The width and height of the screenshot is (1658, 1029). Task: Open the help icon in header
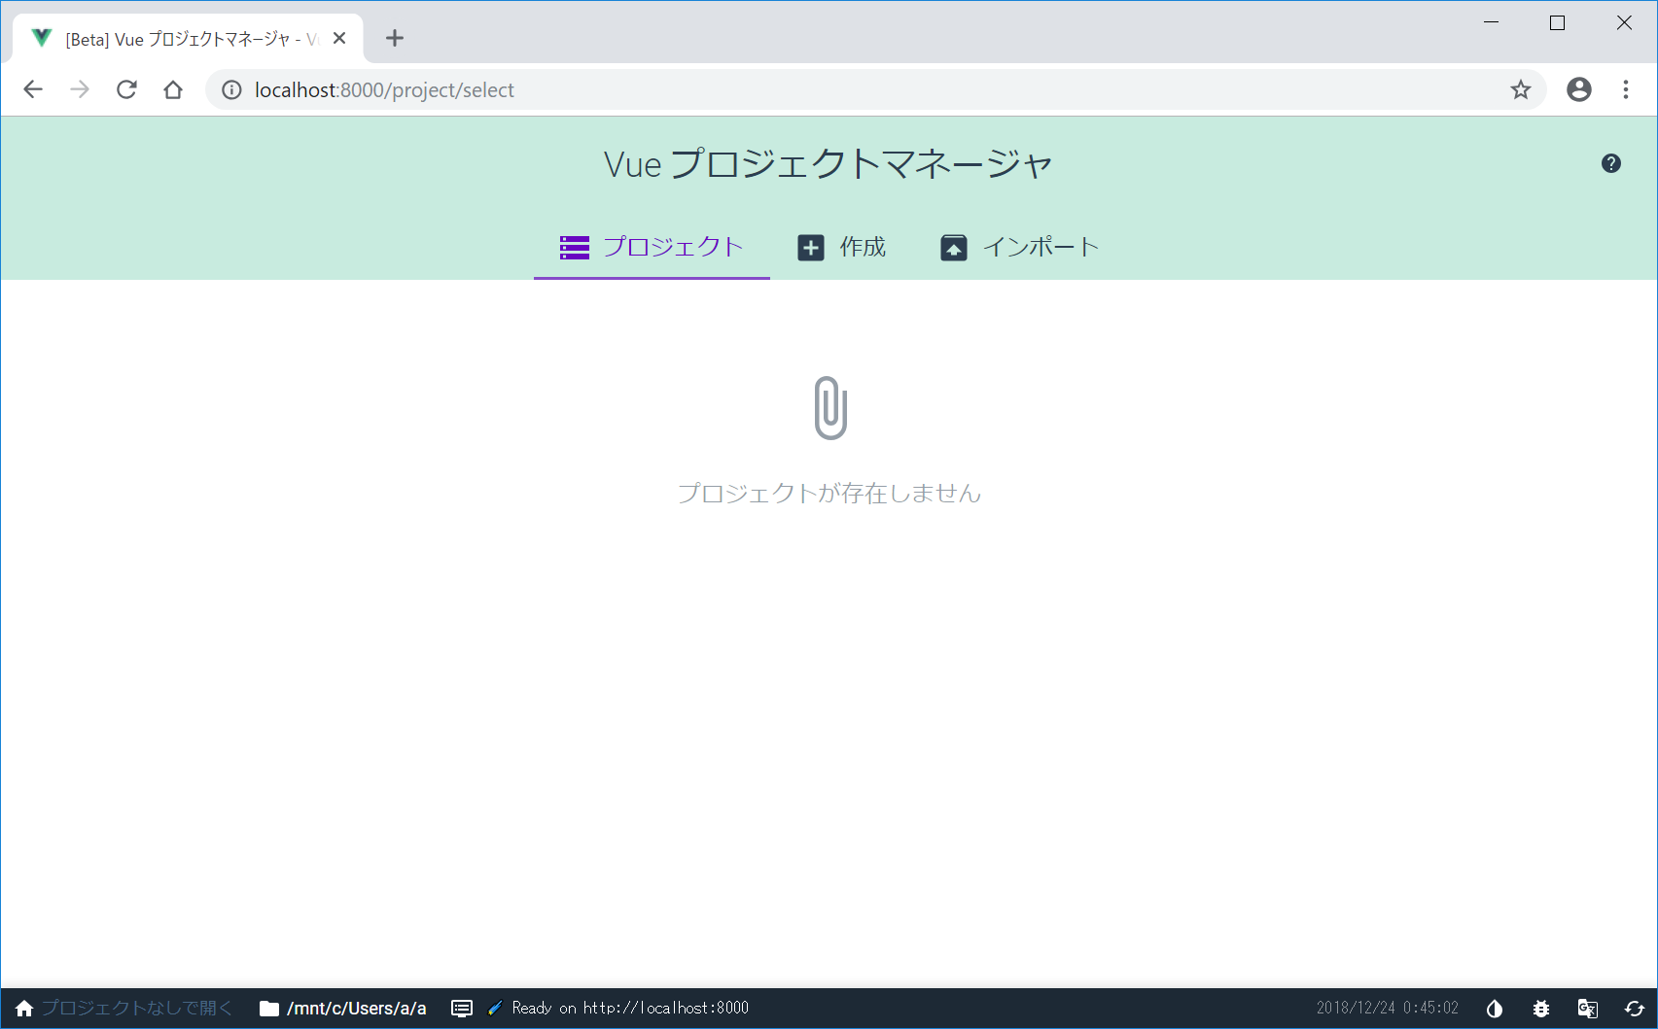coord(1610,163)
